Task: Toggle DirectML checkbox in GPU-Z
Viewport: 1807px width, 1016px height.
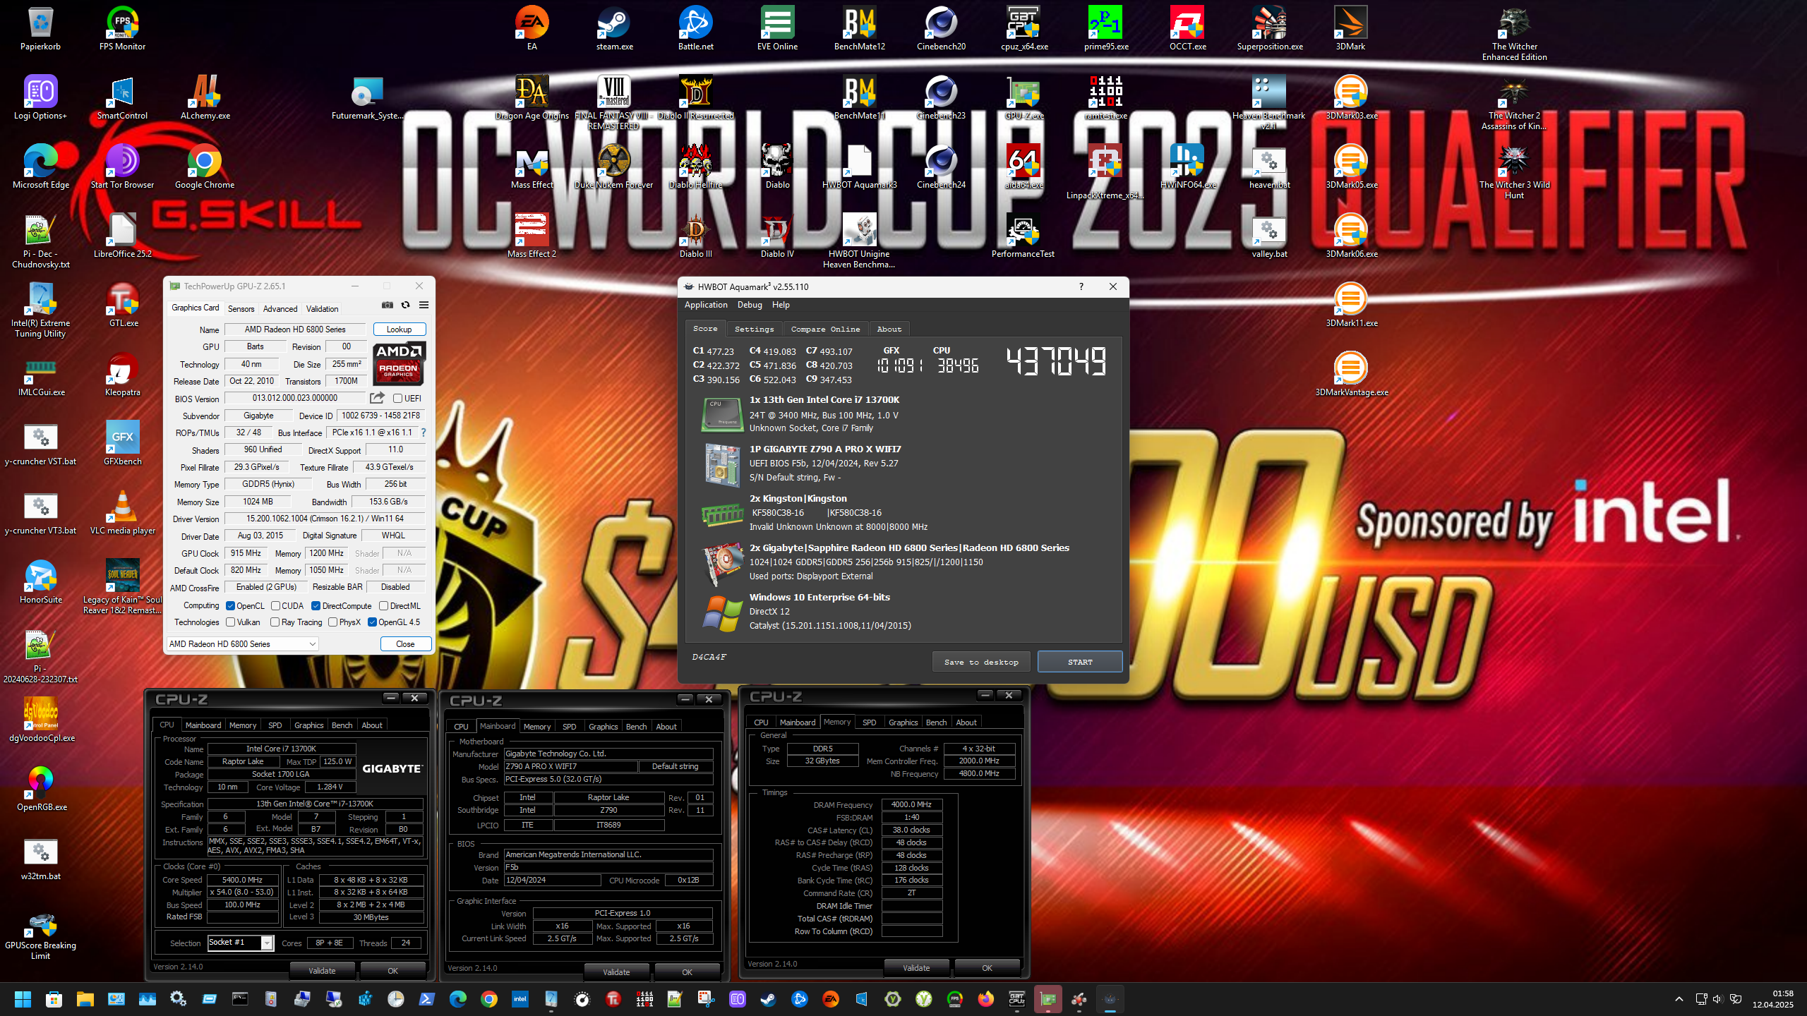Action: [383, 606]
